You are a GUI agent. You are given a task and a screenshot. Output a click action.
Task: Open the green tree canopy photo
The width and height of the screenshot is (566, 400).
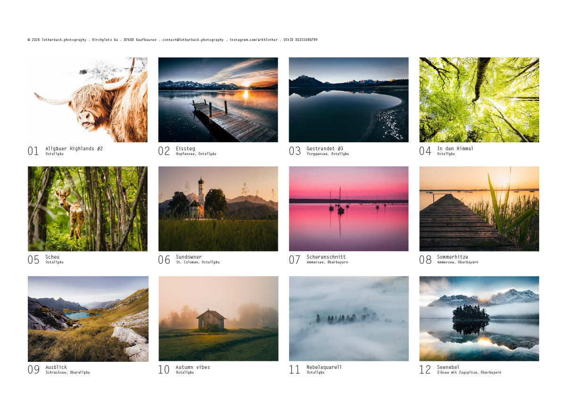(x=479, y=100)
